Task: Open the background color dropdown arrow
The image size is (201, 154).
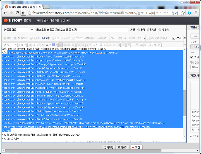Action: 56,45
